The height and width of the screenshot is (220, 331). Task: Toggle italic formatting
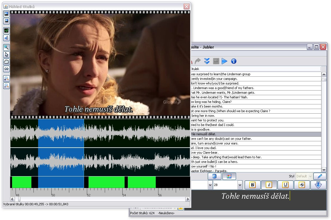(x=269, y=185)
